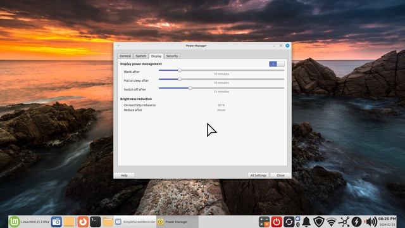Image resolution: width=405 pixels, height=228 pixels.
Task: Launch the screenshot camera app in panel
Action: pos(56,222)
